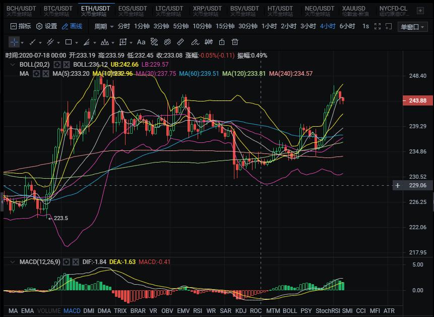Toggle the VOLUME indicator at bottom
The width and height of the screenshot is (434, 317).
click(x=49, y=310)
